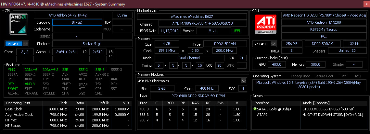370x134 pixels.
Task: Click the DEP feature flag
Action: point(11,84)
